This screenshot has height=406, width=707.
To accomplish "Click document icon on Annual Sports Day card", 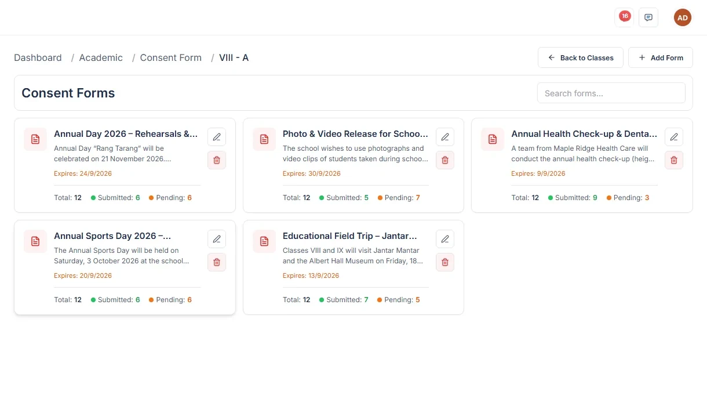I will (x=35, y=241).
